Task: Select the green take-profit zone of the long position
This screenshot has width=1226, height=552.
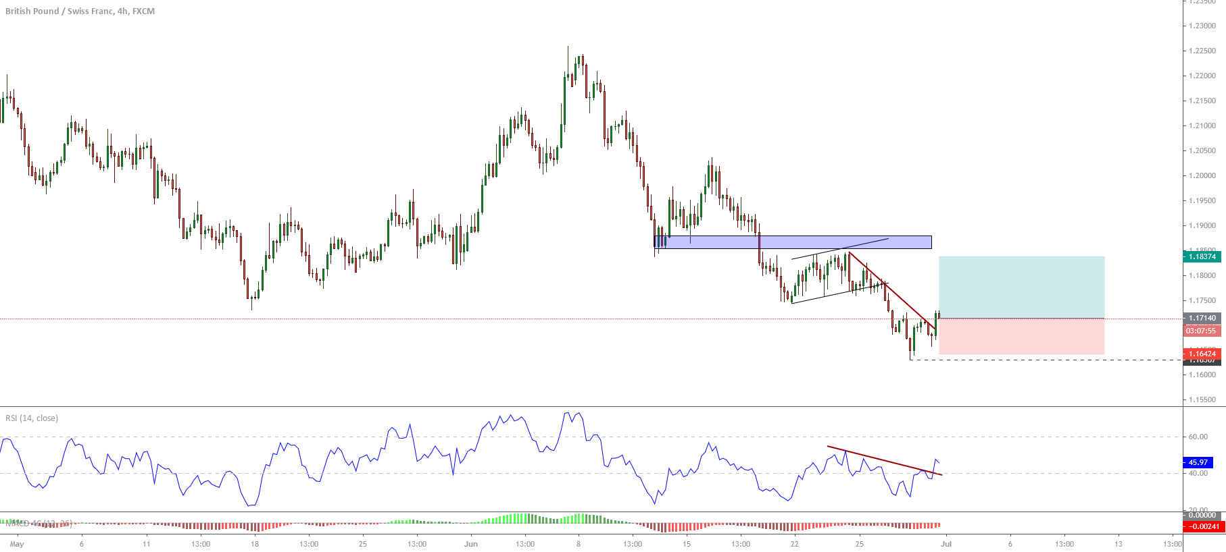Action: 1022,287
